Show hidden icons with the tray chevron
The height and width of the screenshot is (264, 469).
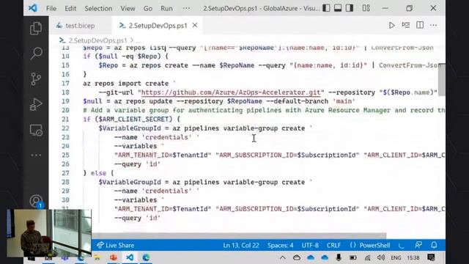tap(282, 257)
